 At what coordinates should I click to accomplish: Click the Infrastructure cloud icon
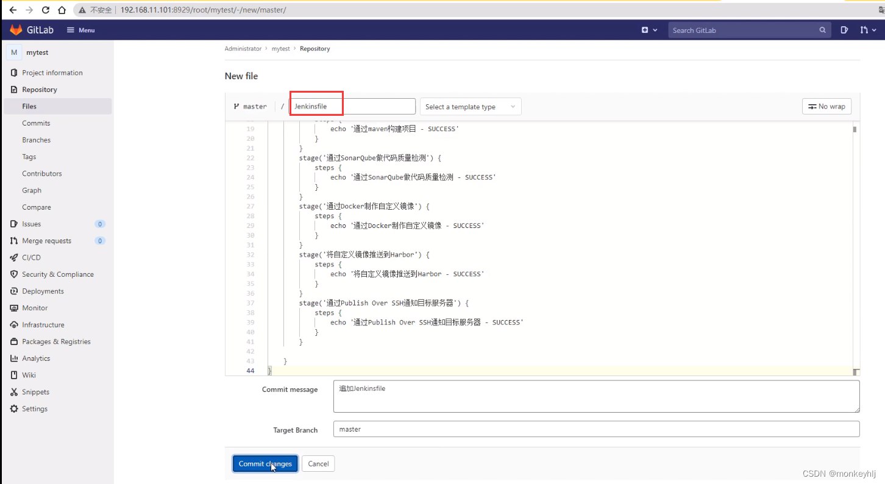(14, 325)
